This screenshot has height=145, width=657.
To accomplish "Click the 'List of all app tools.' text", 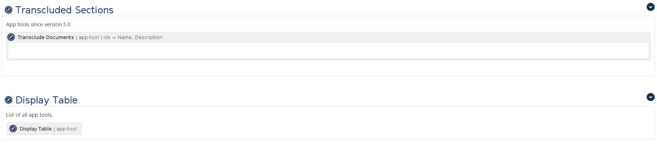I will (x=29, y=115).
